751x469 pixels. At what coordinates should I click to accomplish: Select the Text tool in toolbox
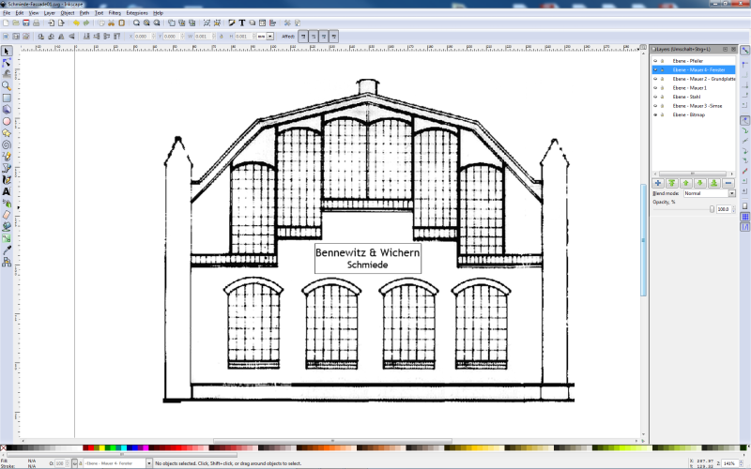(7, 191)
